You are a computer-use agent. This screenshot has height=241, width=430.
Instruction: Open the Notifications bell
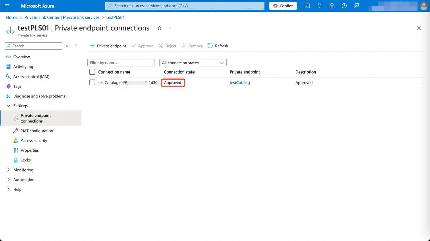coord(319,6)
